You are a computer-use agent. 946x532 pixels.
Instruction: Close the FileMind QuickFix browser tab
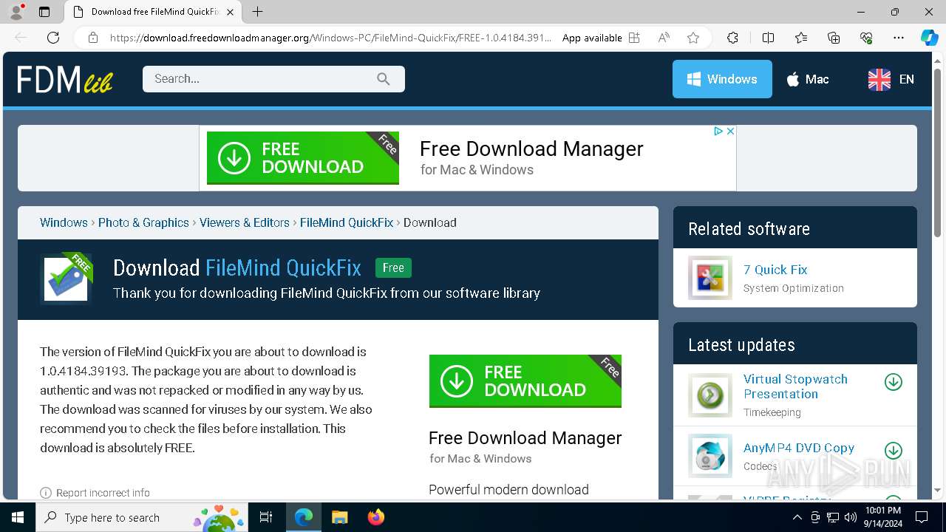[x=230, y=12]
